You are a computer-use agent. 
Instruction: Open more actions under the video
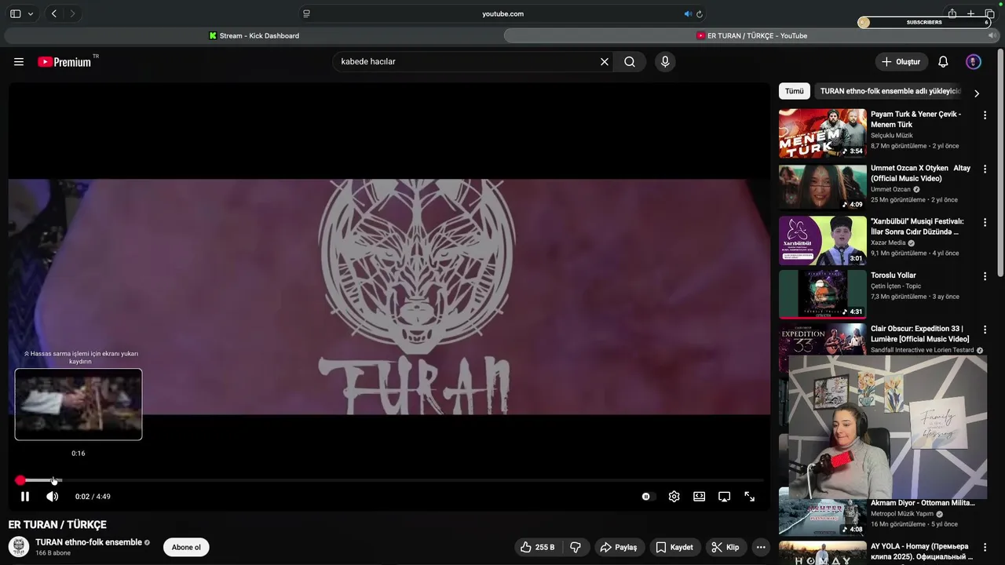click(x=761, y=547)
